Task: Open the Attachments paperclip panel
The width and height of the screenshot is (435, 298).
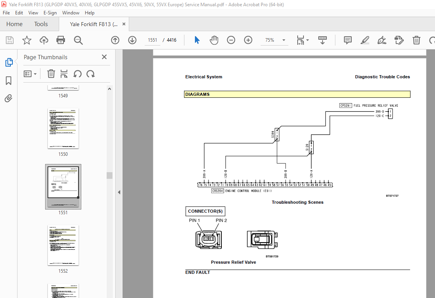Action: tap(8, 98)
